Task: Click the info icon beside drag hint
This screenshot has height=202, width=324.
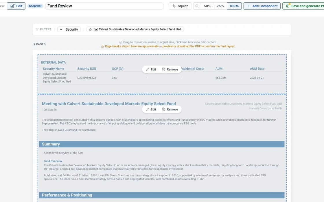Action: (121, 42)
